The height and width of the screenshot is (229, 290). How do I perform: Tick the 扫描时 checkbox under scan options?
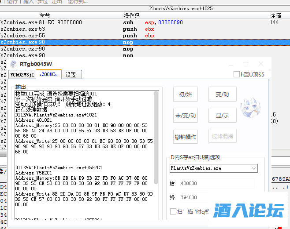tap(173, 211)
